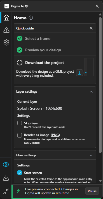Image resolution: width=103 pixels, height=199 pixels.
Task: Click the sidebar download icon
Action: point(6,178)
